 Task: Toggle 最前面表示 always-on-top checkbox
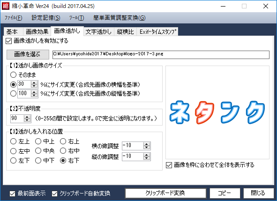(x=12, y=194)
